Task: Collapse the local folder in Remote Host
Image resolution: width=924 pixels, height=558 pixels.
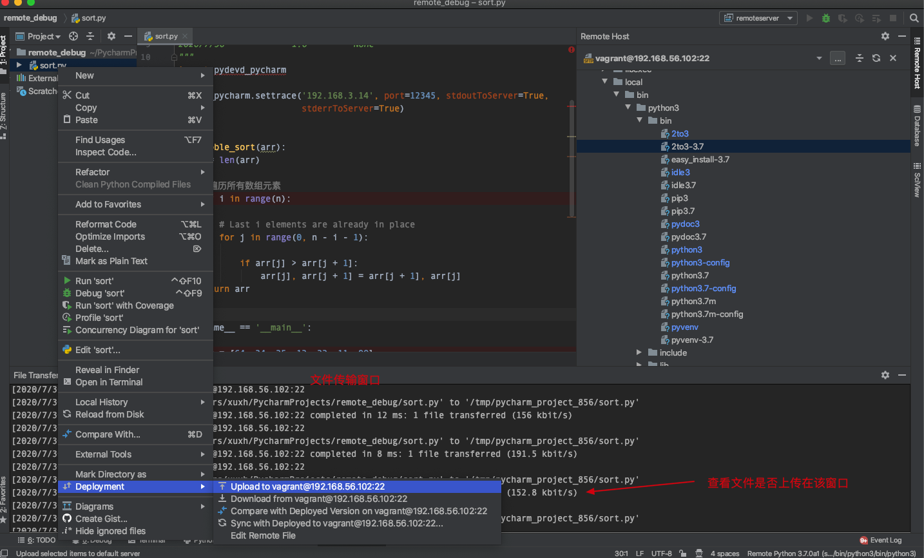Action: click(x=604, y=82)
